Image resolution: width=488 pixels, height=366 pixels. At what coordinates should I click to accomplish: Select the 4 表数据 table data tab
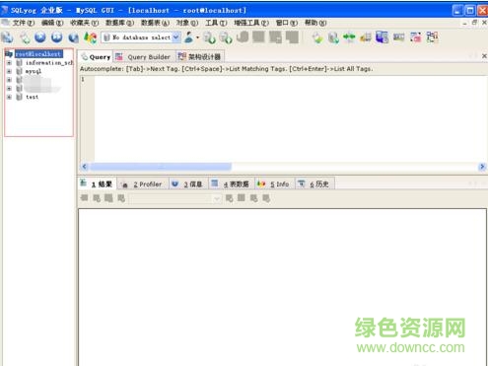[231, 184]
